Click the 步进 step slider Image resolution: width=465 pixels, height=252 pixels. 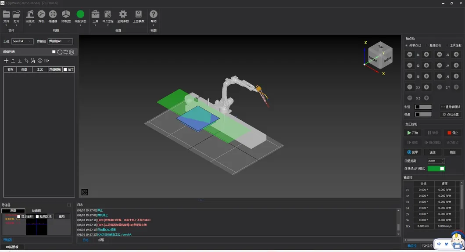tap(423, 107)
